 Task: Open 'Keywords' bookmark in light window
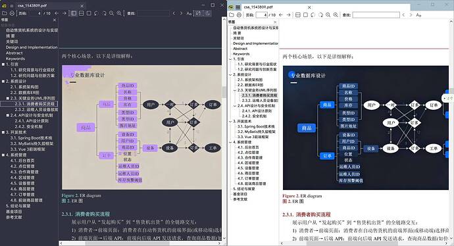point(241,54)
